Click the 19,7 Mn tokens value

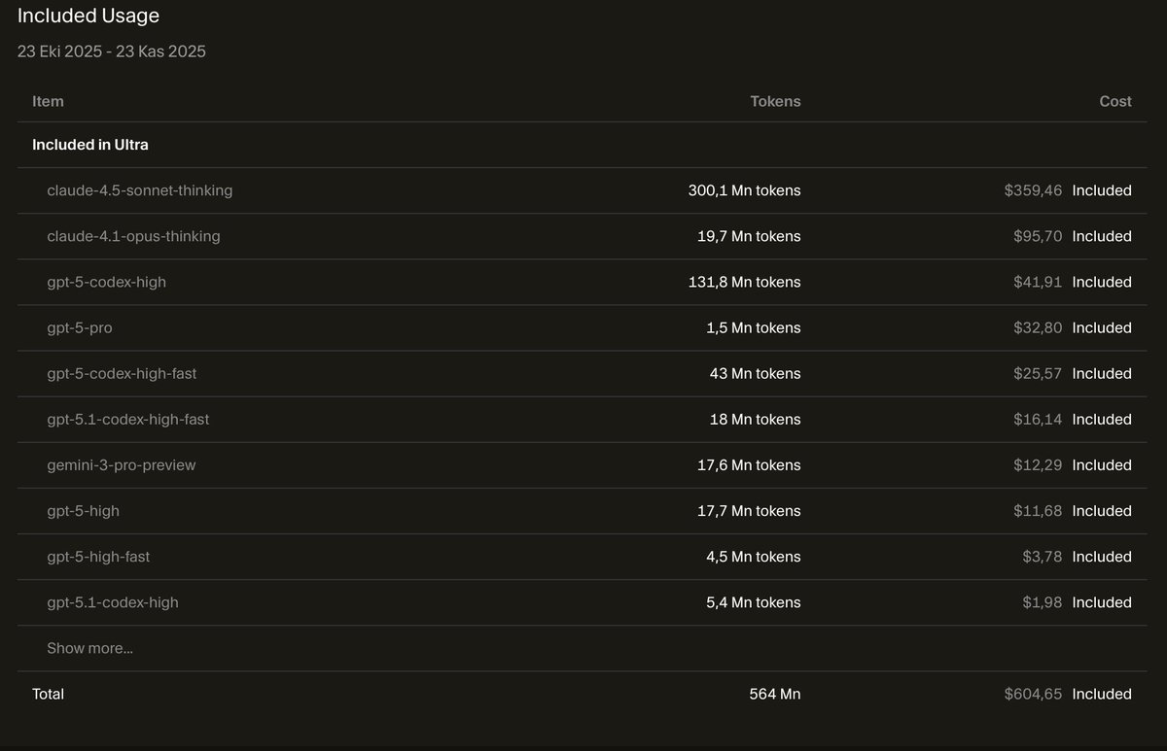click(x=749, y=236)
